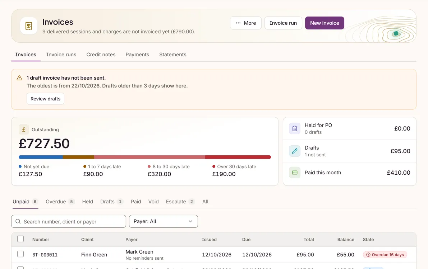Click No reminders sent under Mark Green
This screenshot has width=428, height=269.
(144, 258)
